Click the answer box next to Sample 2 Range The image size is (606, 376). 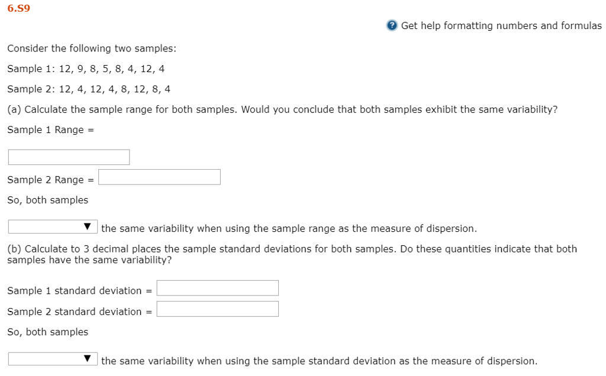(x=159, y=177)
